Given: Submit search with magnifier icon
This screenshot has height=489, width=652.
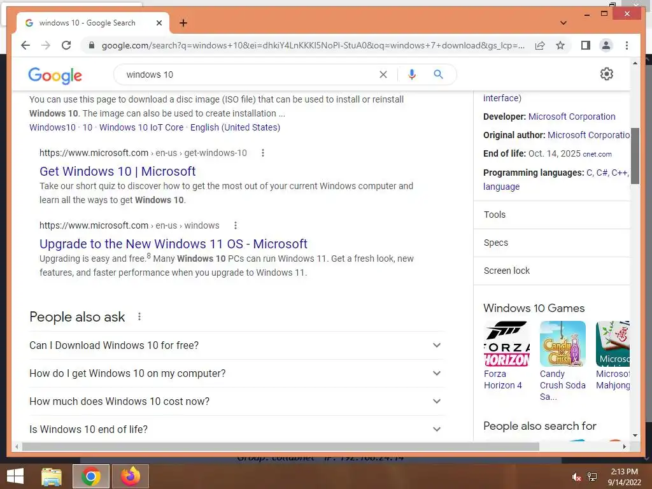Looking at the screenshot, I should [x=438, y=74].
